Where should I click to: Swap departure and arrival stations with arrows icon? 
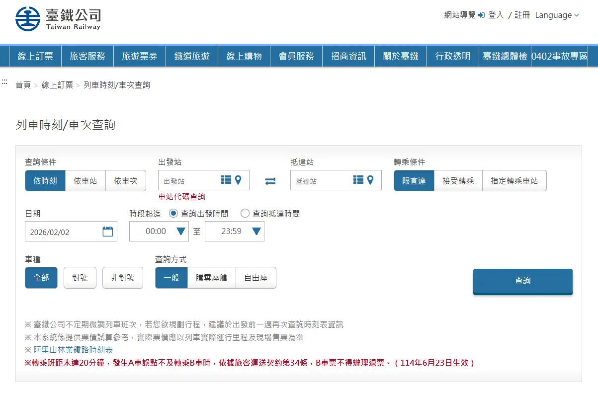(270, 181)
